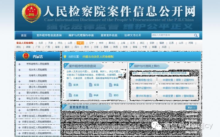The image size is (220, 137).
Task: Select the 最高人民检察院 link
Action: click(x=25, y=43)
